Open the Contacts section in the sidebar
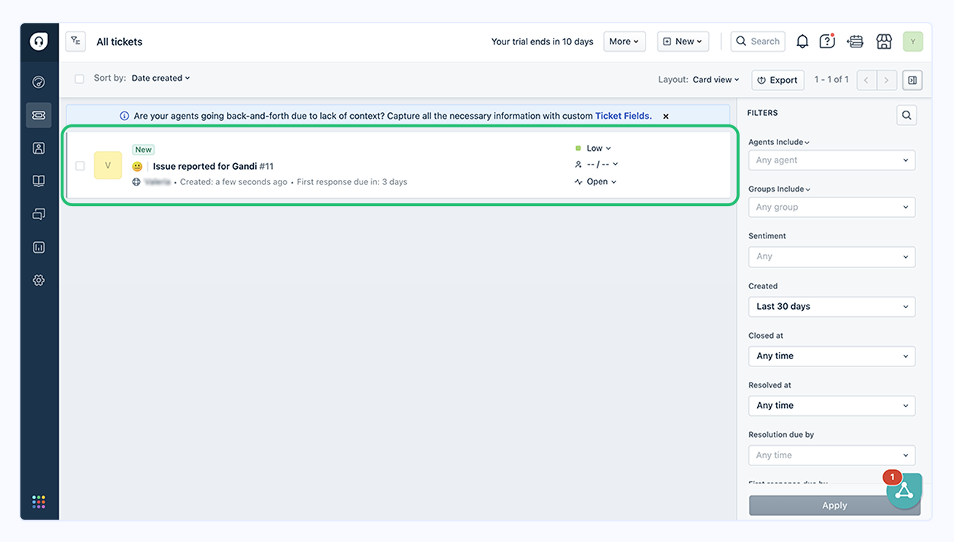Image resolution: width=954 pixels, height=542 pixels. point(39,147)
